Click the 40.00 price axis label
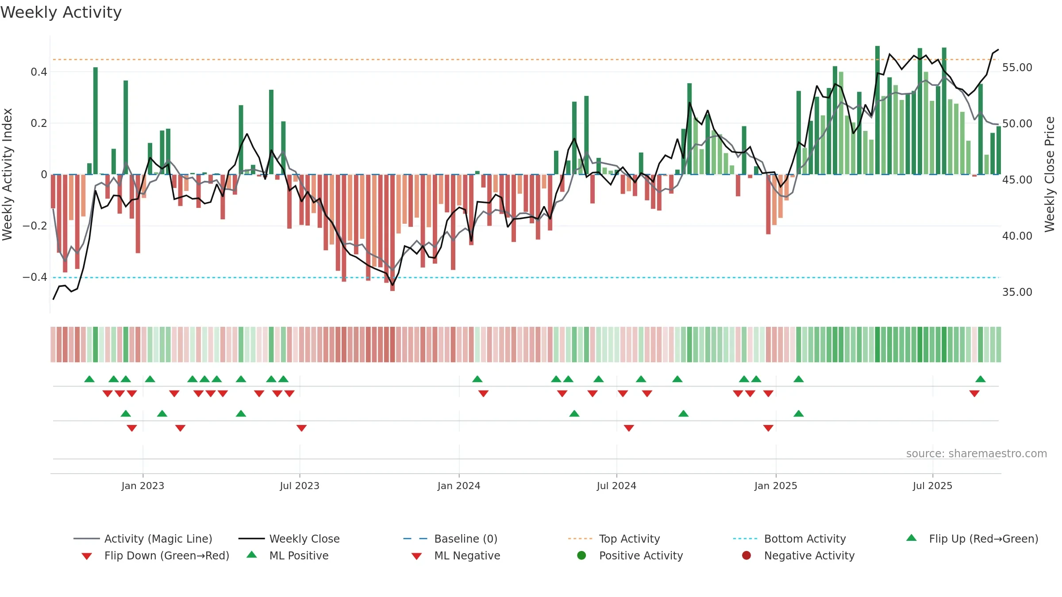1062x597 pixels. tap(1017, 236)
